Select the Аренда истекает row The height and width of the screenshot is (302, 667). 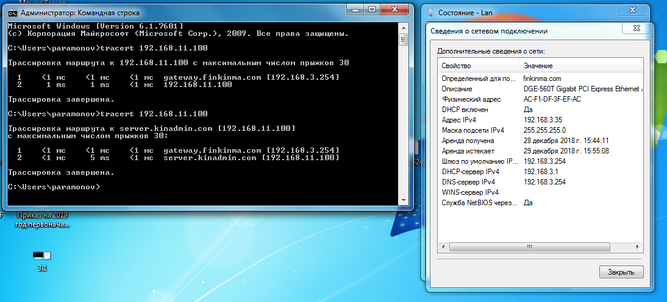[540, 151]
